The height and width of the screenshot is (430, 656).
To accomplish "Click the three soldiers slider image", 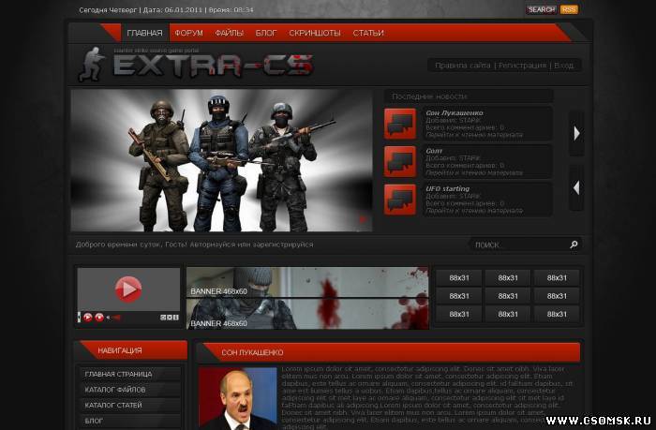I will (x=222, y=160).
